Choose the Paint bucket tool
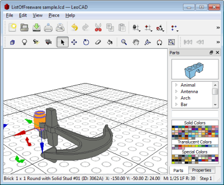 click(x=109, y=42)
